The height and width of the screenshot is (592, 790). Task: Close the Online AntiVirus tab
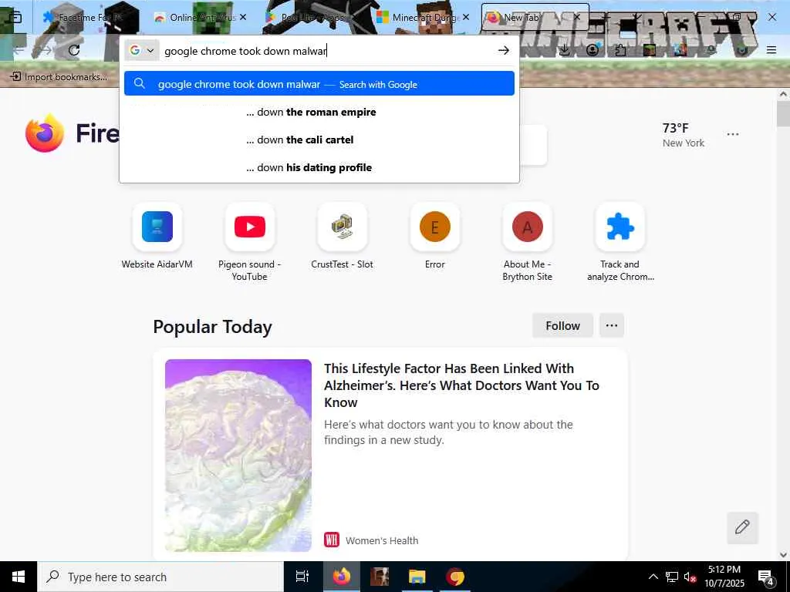pyautogui.click(x=243, y=17)
